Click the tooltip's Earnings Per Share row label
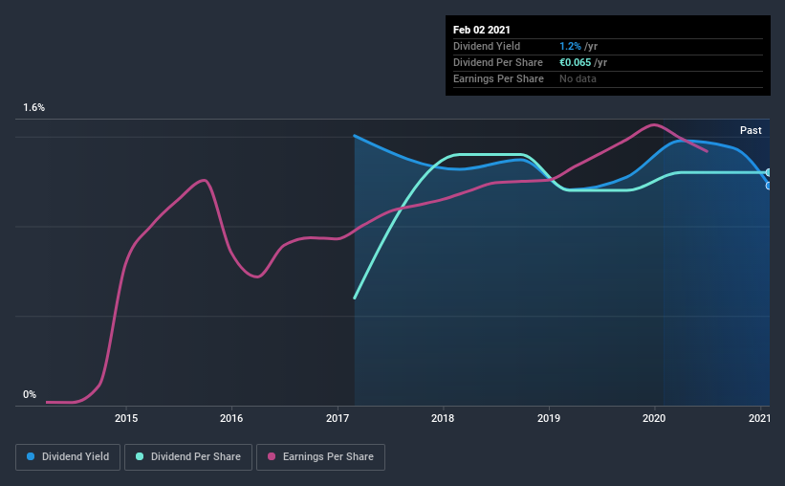 click(x=499, y=78)
